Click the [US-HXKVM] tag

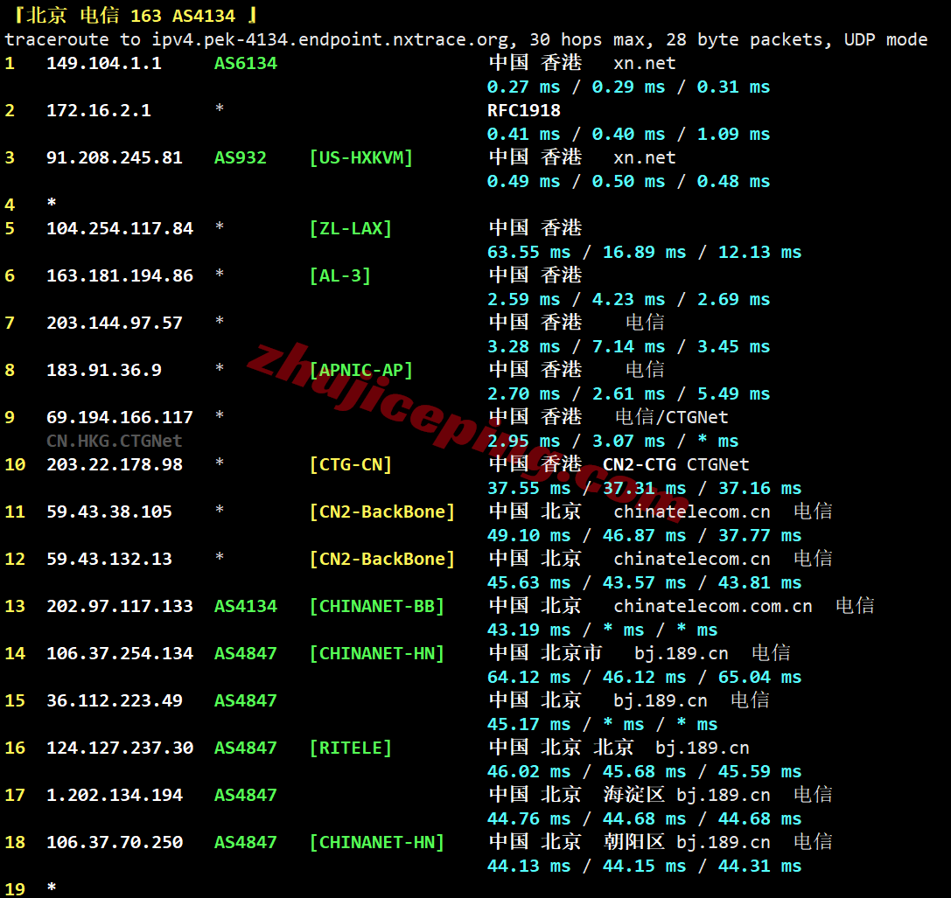(361, 157)
